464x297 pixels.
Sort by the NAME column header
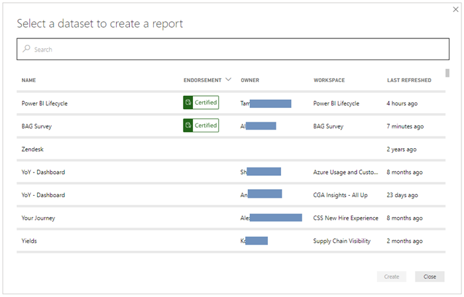[29, 81]
